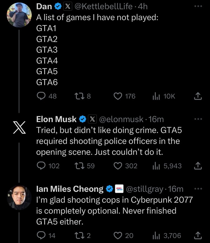Image resolution: width=210 pixels, height=243 pixels.
Task: Open Elon Musk's X logo avatar
Action: [19, 128]
